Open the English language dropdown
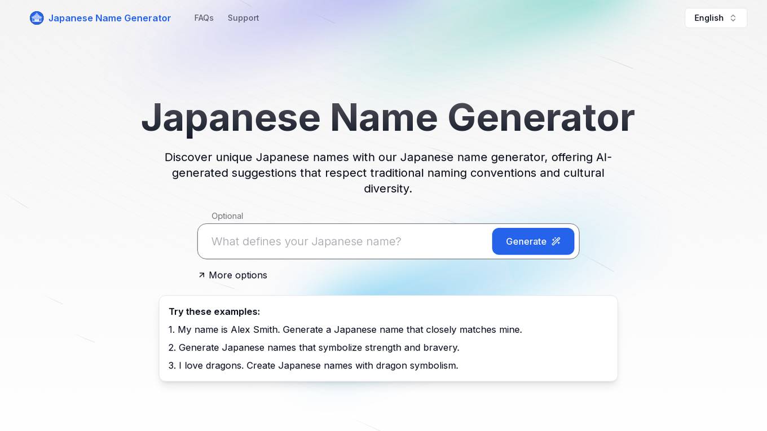Image resolution: width=767 pixels, height=431 pixels. click(716, 18)
